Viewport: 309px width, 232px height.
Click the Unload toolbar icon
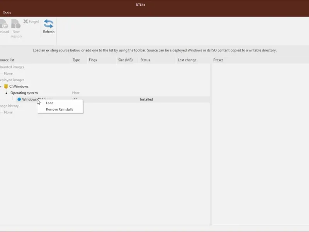4,24
